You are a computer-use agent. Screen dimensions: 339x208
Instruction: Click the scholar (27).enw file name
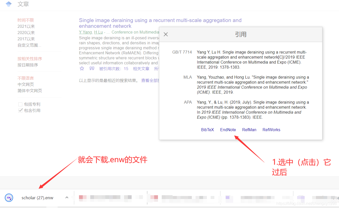37,198
